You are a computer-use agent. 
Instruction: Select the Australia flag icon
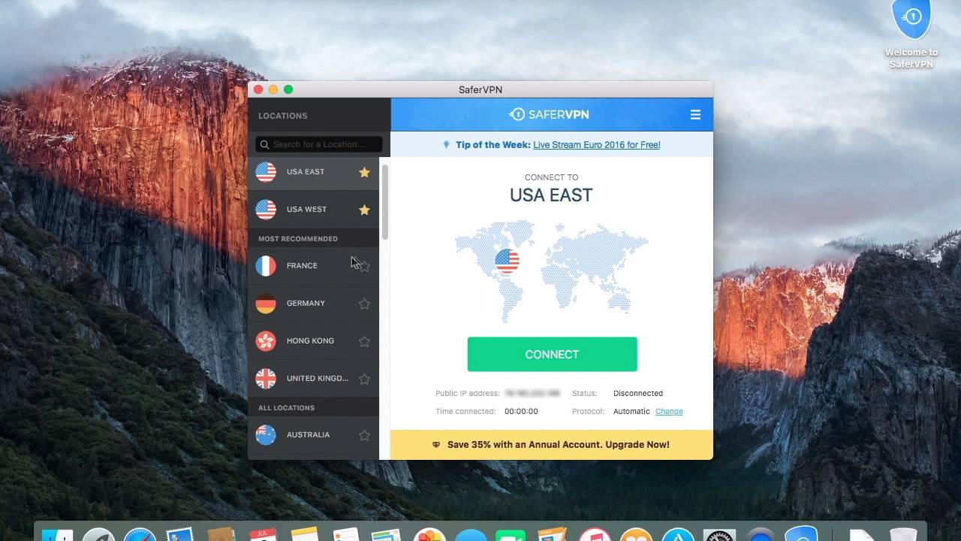click(266, 435)
